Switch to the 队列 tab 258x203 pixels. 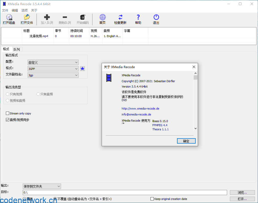[17, 49]
